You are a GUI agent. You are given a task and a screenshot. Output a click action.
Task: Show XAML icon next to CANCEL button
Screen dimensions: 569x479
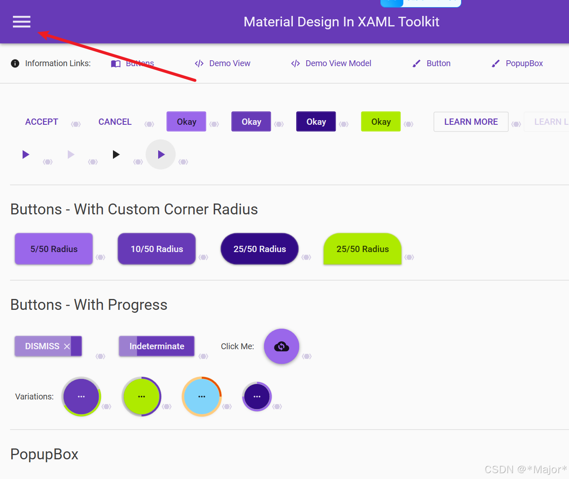tap(149, 124)
